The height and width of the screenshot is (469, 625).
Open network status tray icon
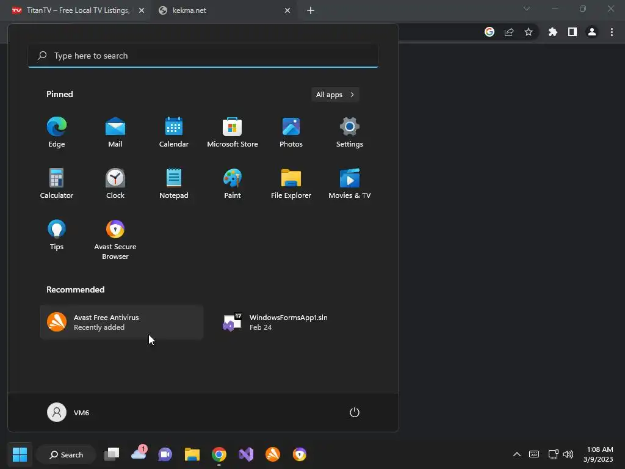click(x=553, y=454)
